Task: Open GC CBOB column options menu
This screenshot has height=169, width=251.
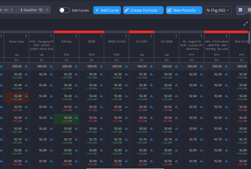Action: tap(176, 36)
